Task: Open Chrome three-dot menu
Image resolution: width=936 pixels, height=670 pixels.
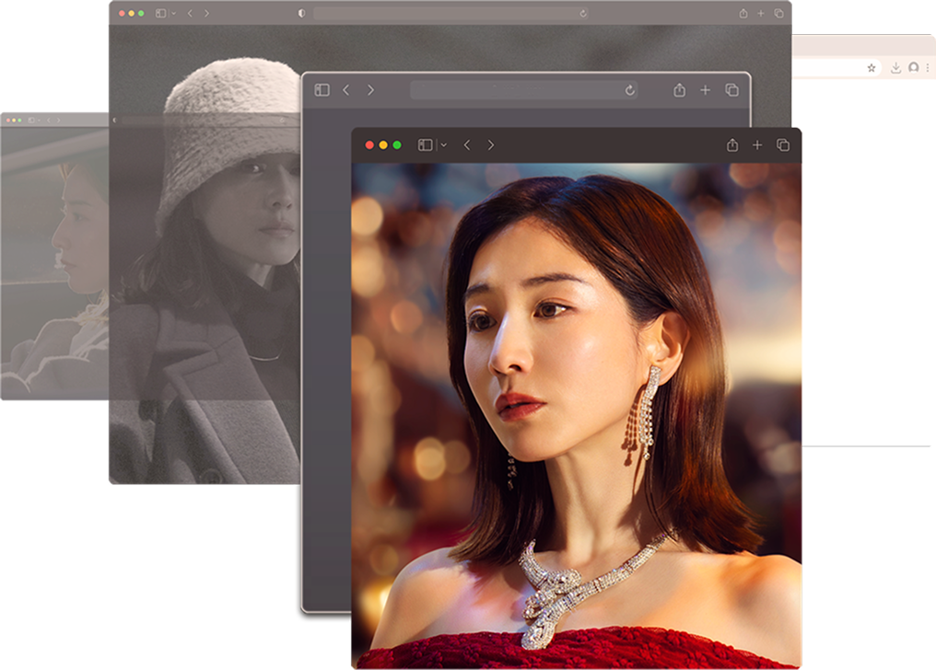Action: pos(928,68)
